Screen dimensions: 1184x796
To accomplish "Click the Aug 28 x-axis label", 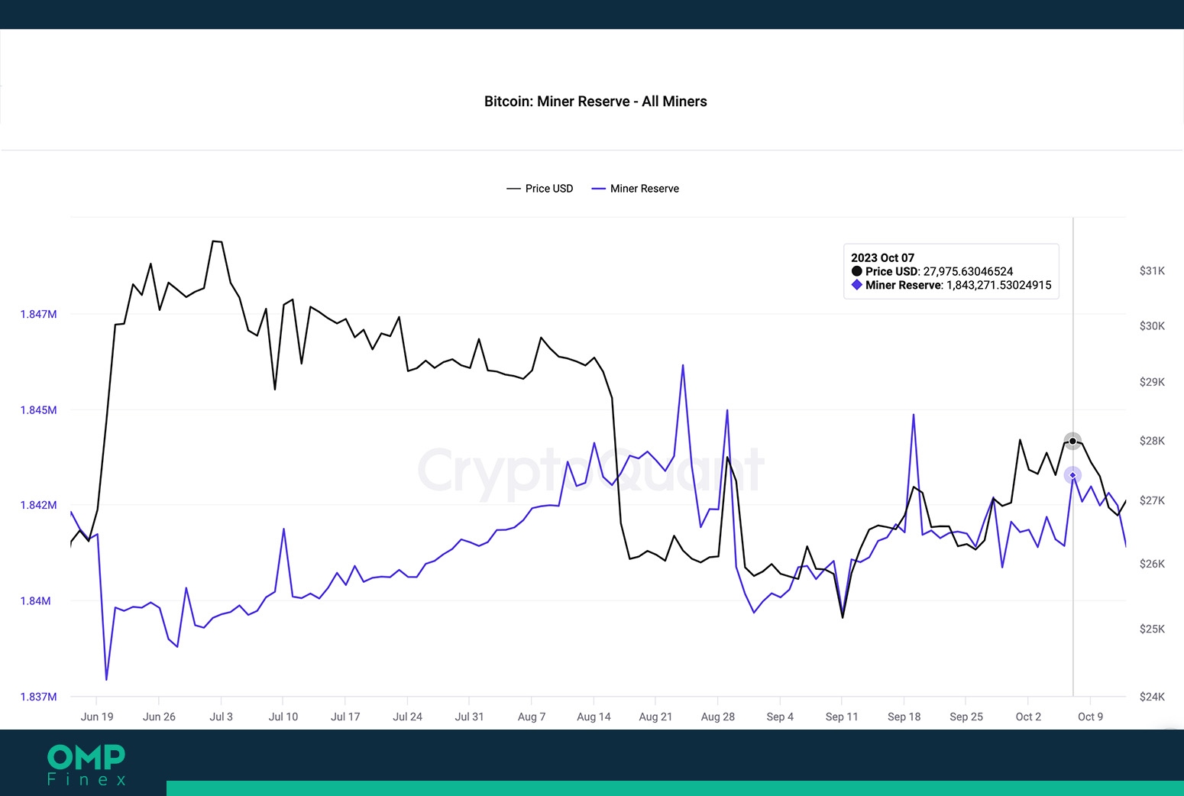I will (718, 717).
